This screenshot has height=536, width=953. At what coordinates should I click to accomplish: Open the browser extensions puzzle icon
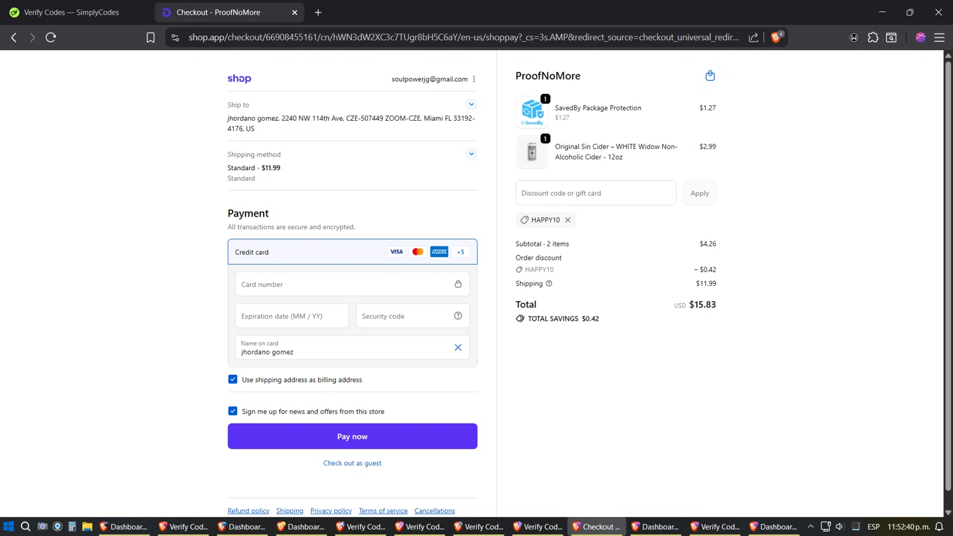[x=873, y=37]
